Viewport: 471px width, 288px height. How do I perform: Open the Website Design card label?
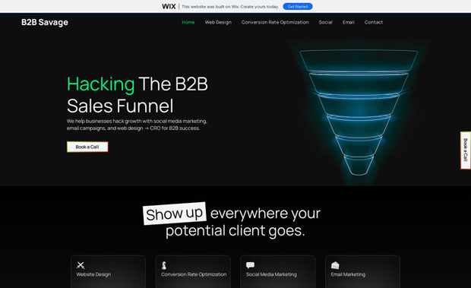93,274
